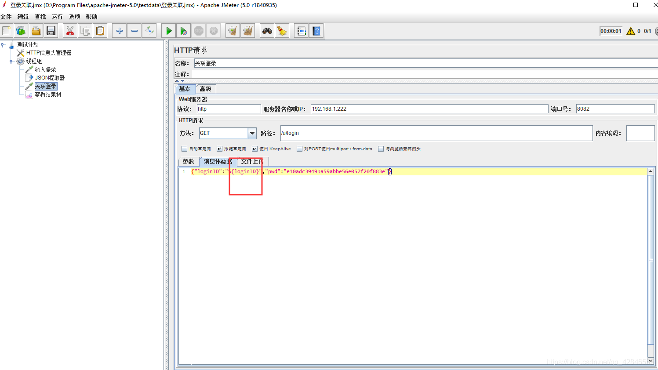Open the Help question mark icon

pyautogui.click(x=316, y=31)
